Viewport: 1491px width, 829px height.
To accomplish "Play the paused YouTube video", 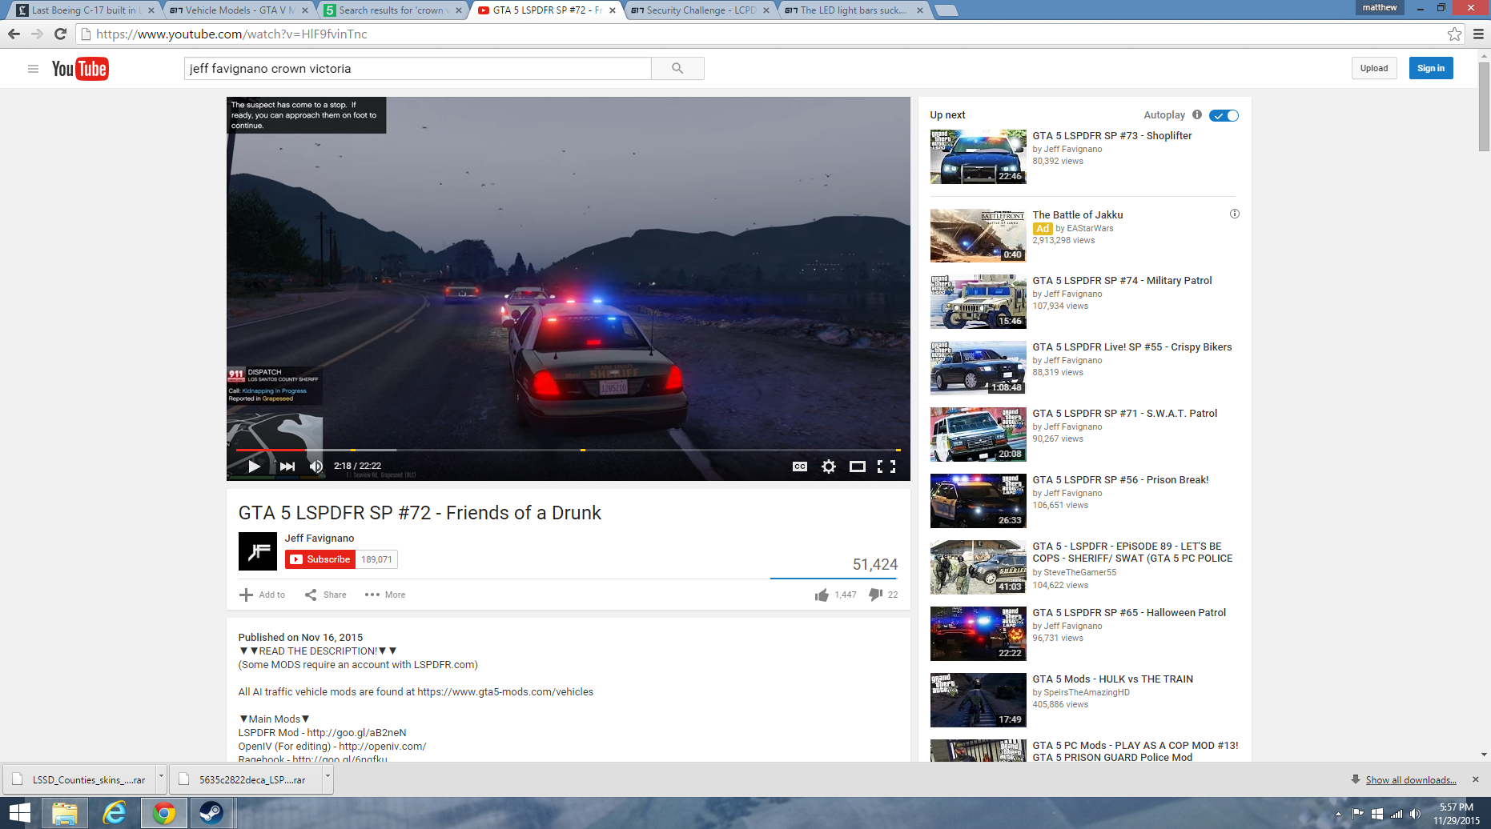I will 254,467.
